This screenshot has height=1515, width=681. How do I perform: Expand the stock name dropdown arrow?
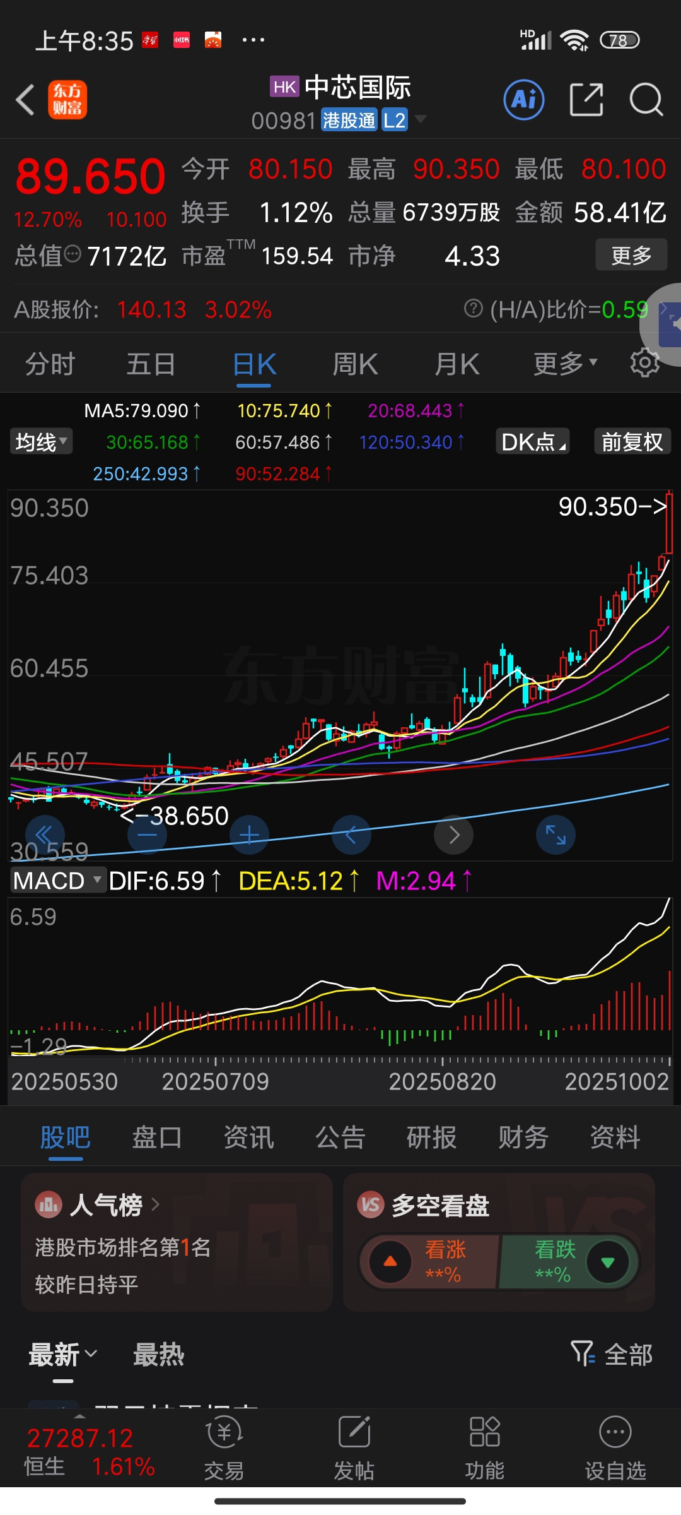click(x=420, y=119)
